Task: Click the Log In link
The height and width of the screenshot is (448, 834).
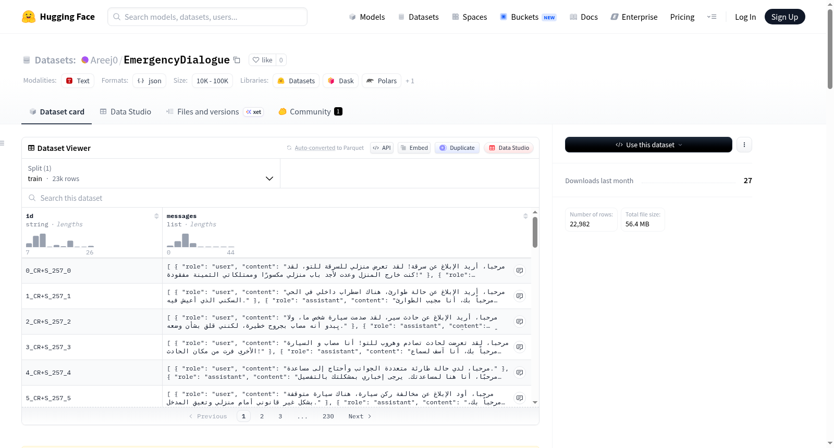Action: [x=745, y=17]
